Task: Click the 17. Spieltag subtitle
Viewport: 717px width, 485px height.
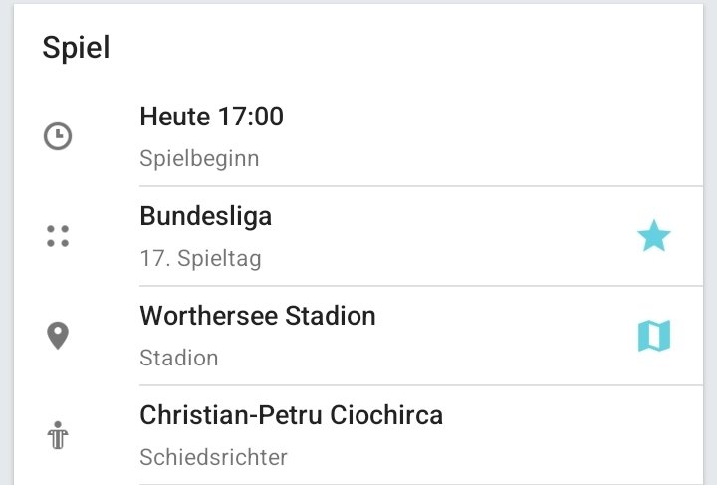Action: pos(201,259)
